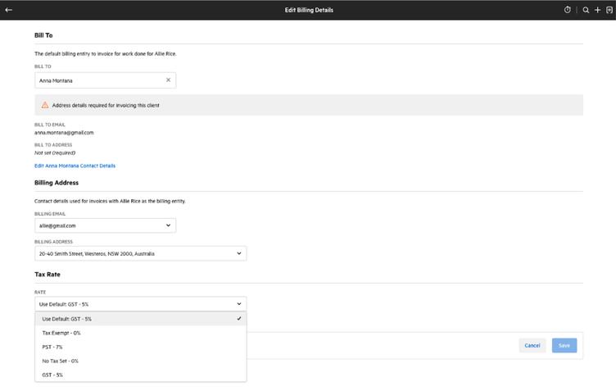Image resolution: width=616 pixels, height=391 pixels.
Task: Select Tax Exempt - 0% option
Action: tap(141, 333)
